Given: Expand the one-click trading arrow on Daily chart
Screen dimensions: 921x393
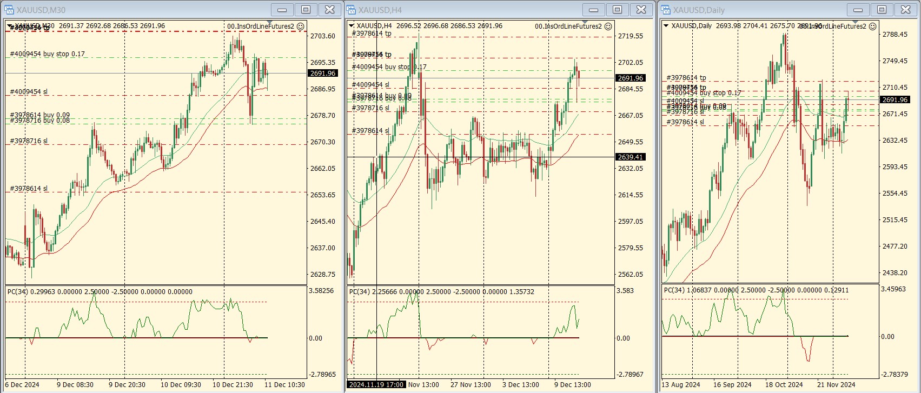Looking at the screenshot, I should point(666,25).
